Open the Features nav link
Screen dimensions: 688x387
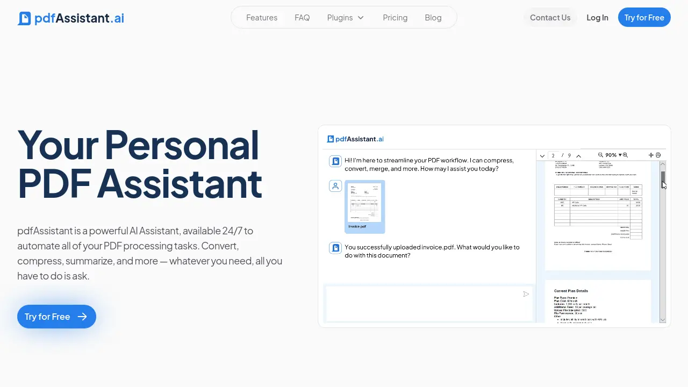tap(262, 18)
